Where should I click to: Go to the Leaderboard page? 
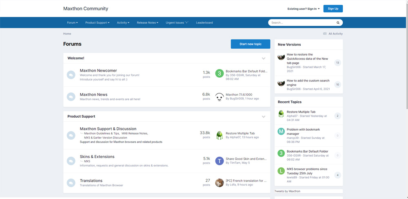tap(204, 23)
